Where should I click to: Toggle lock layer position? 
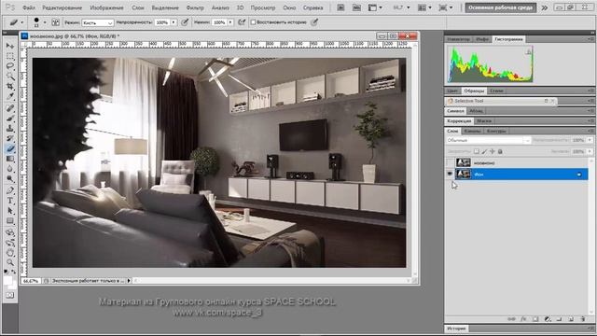493,151
